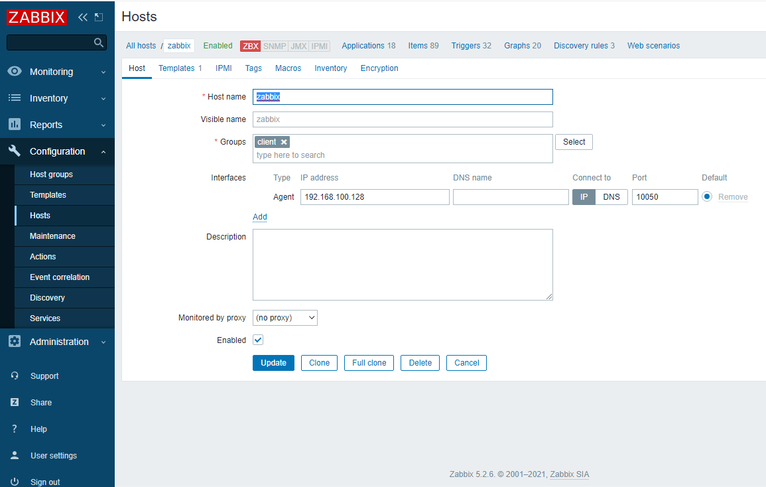Click the Update button
766x487 pixels.
(273, 363)
